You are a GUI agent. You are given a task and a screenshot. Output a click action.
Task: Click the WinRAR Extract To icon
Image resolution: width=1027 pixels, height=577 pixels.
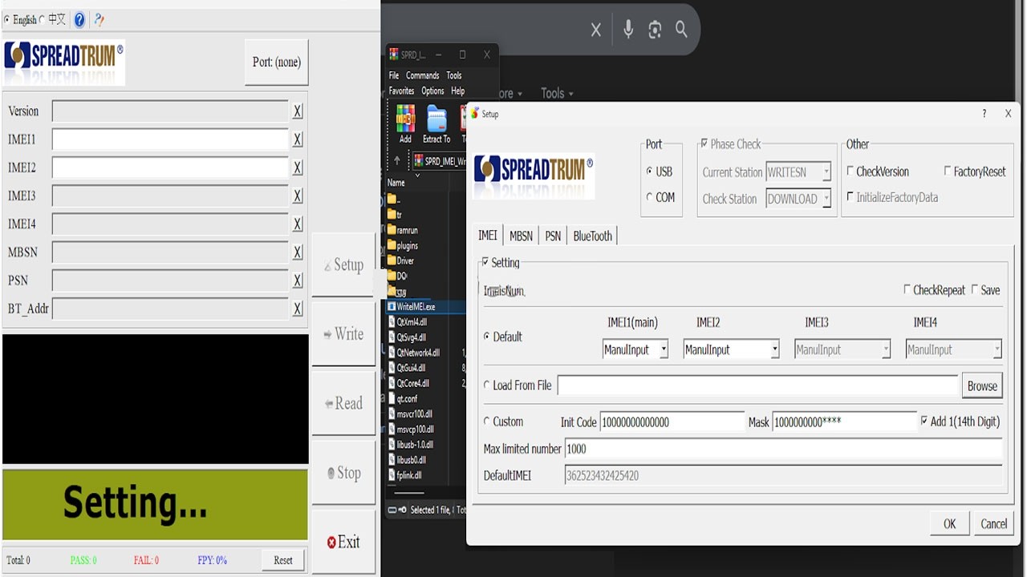(436, 123)
